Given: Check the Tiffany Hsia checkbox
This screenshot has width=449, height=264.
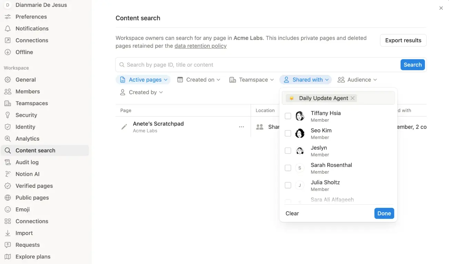Looking at the screenshot, I should pos(288,116).
